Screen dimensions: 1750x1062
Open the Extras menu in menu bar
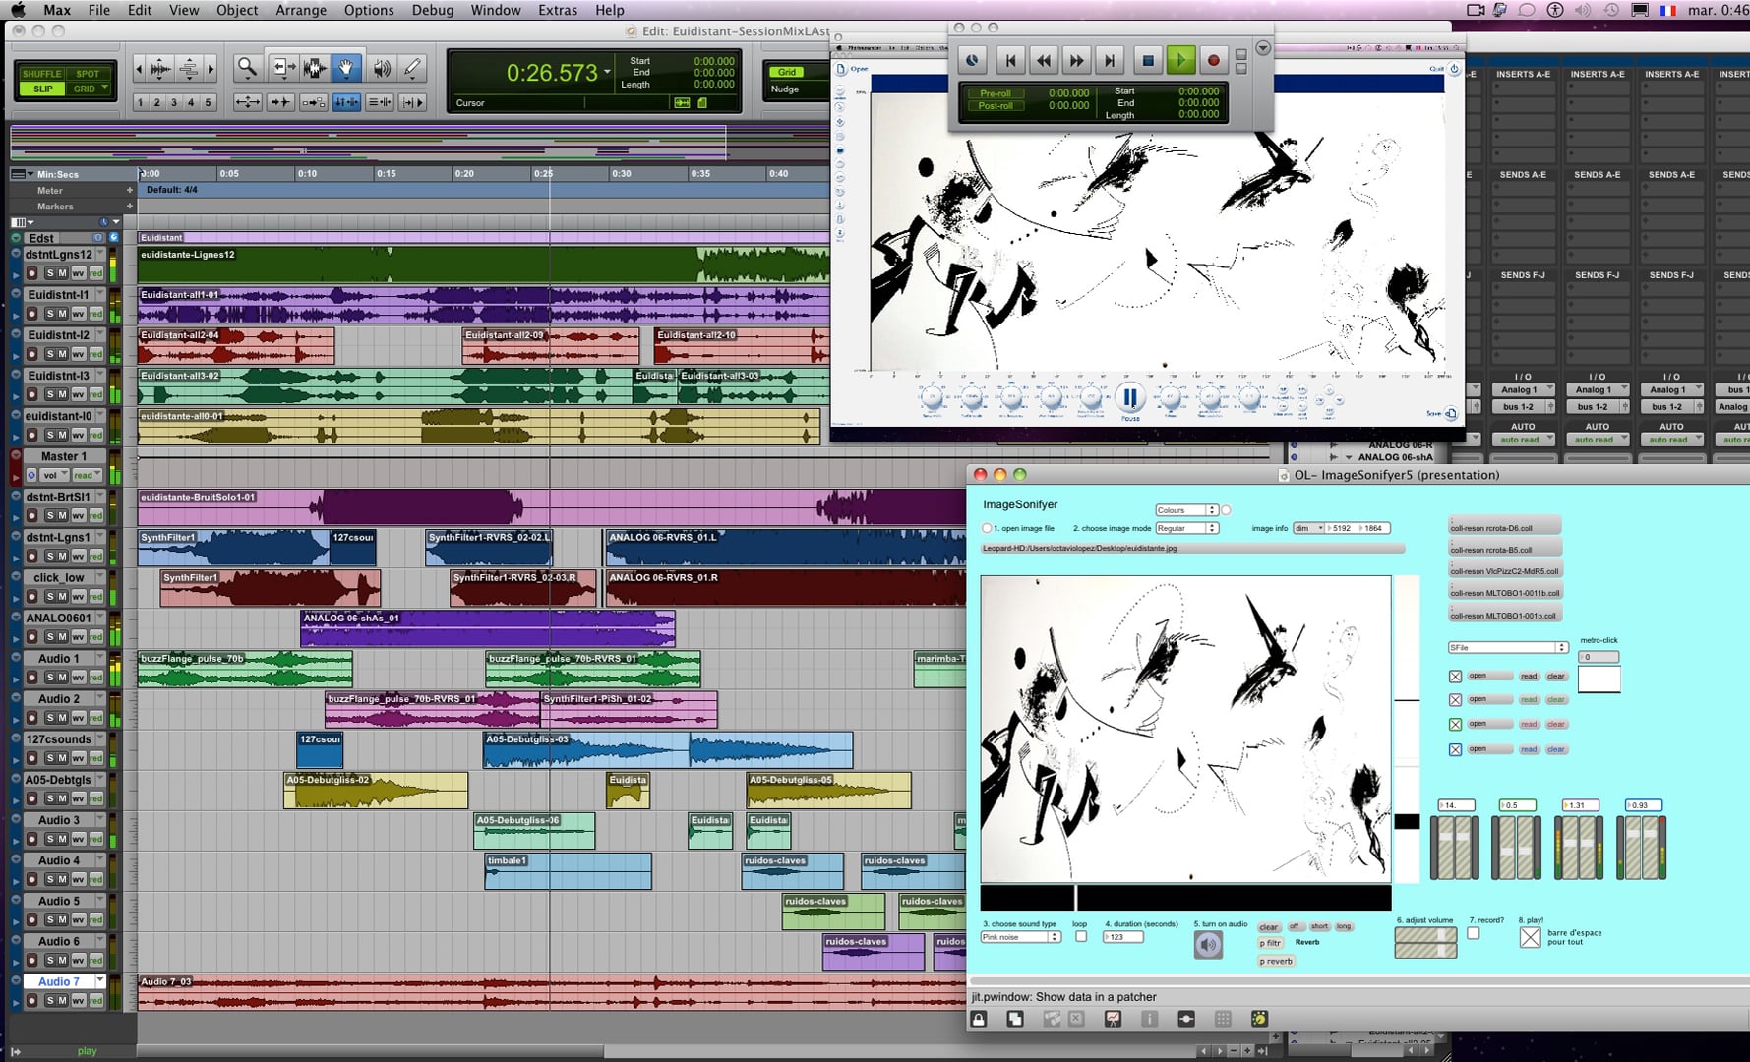558,10
